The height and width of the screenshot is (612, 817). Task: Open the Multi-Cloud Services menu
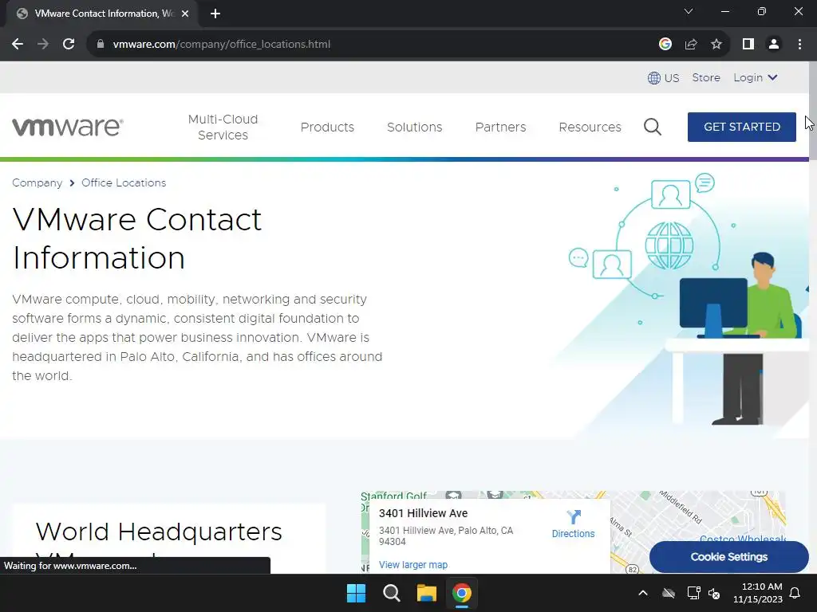point(223,127)
